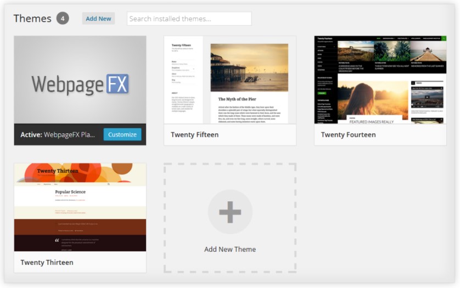Click the plus icon to add theme
460x288 pixels.
(230, 212)
